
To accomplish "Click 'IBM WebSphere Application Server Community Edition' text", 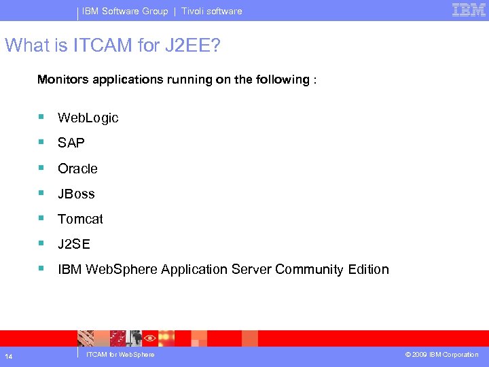I will coord(223,270).
